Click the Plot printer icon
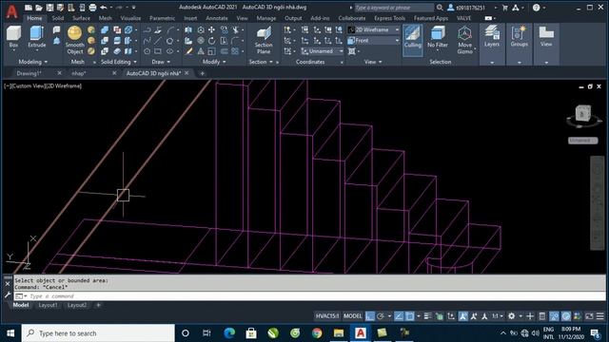 click(92, 8)
